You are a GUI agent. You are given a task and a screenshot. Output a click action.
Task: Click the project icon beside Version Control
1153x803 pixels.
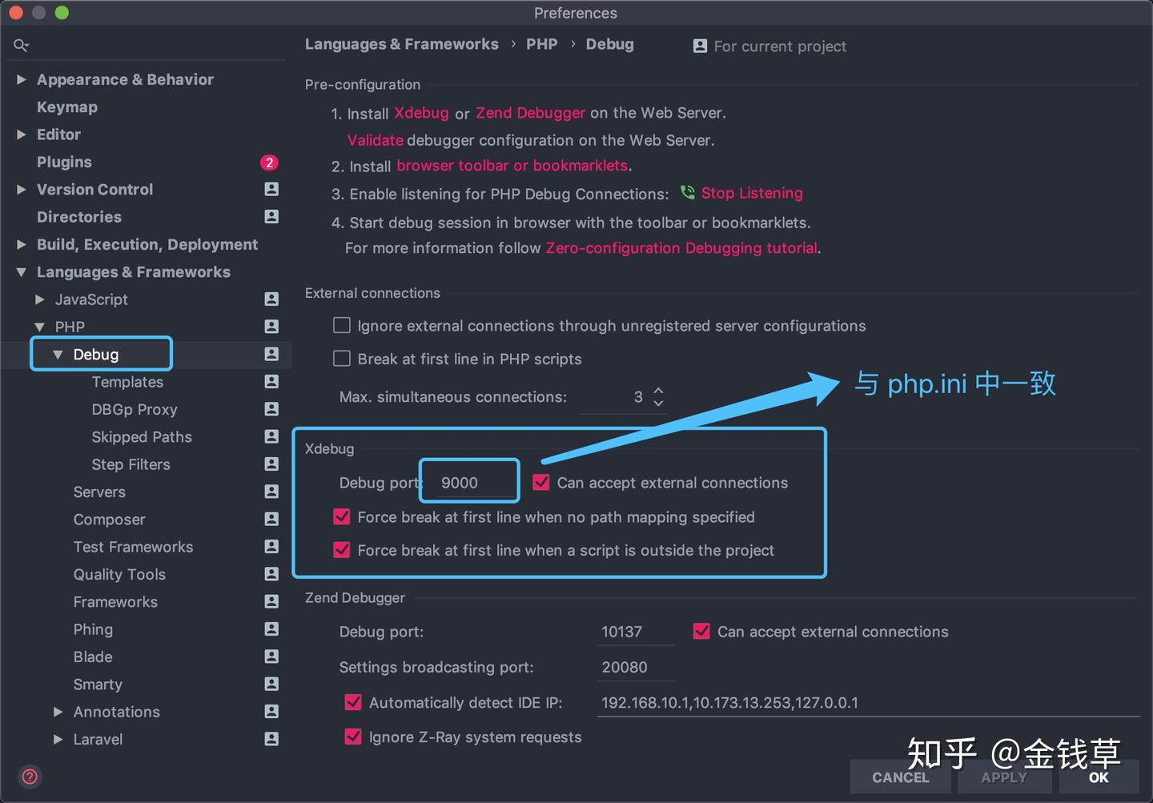[271, 189]
